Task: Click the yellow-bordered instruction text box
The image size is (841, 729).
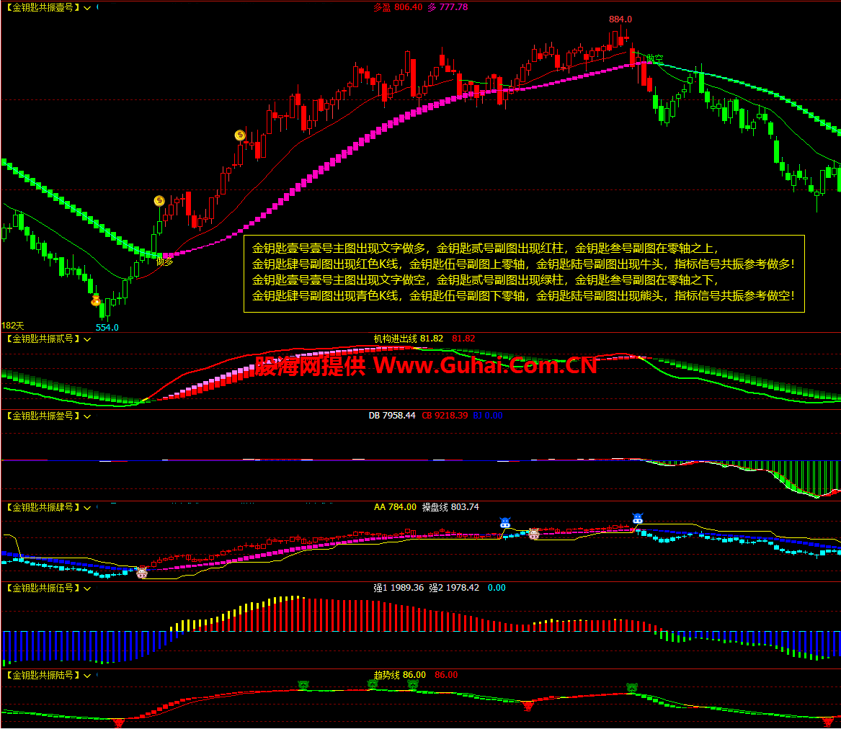Action: 524,273
